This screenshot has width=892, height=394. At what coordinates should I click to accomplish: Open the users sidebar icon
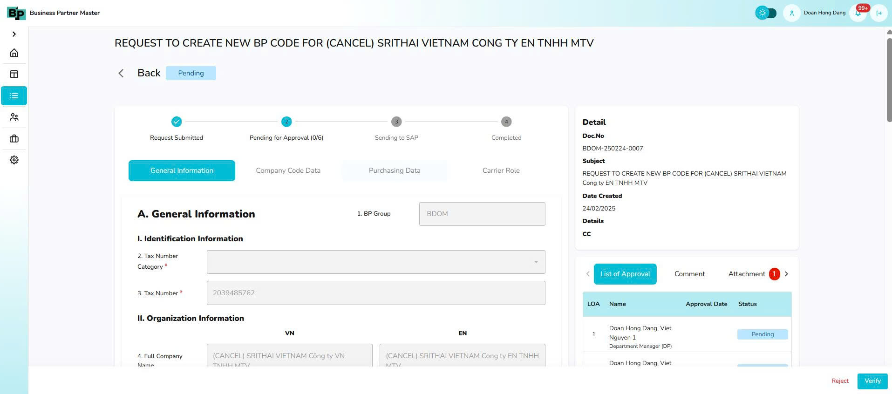[14, 117]
